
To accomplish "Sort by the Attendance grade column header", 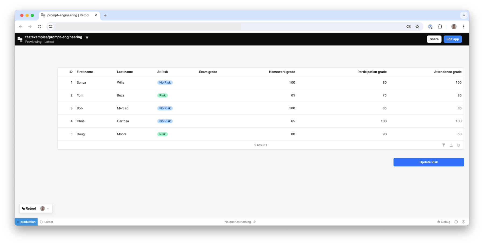I will 448,72.
